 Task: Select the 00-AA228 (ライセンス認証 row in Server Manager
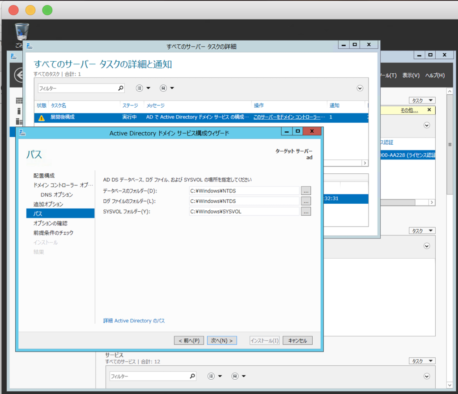(x=408, y=155)
